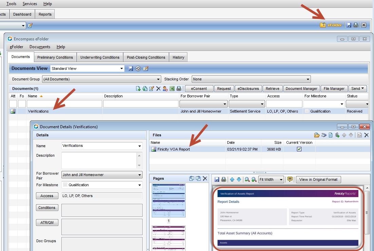Click the attach file paperclip icon in Files

(x=337, y=135)
